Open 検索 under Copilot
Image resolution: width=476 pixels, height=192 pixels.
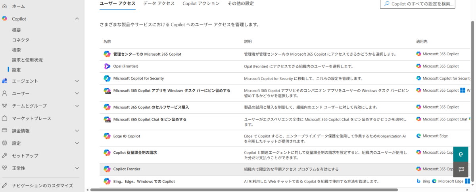pos(16,50)
